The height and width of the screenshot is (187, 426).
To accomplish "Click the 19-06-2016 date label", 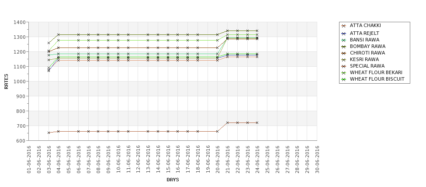I will coord(208,160).
